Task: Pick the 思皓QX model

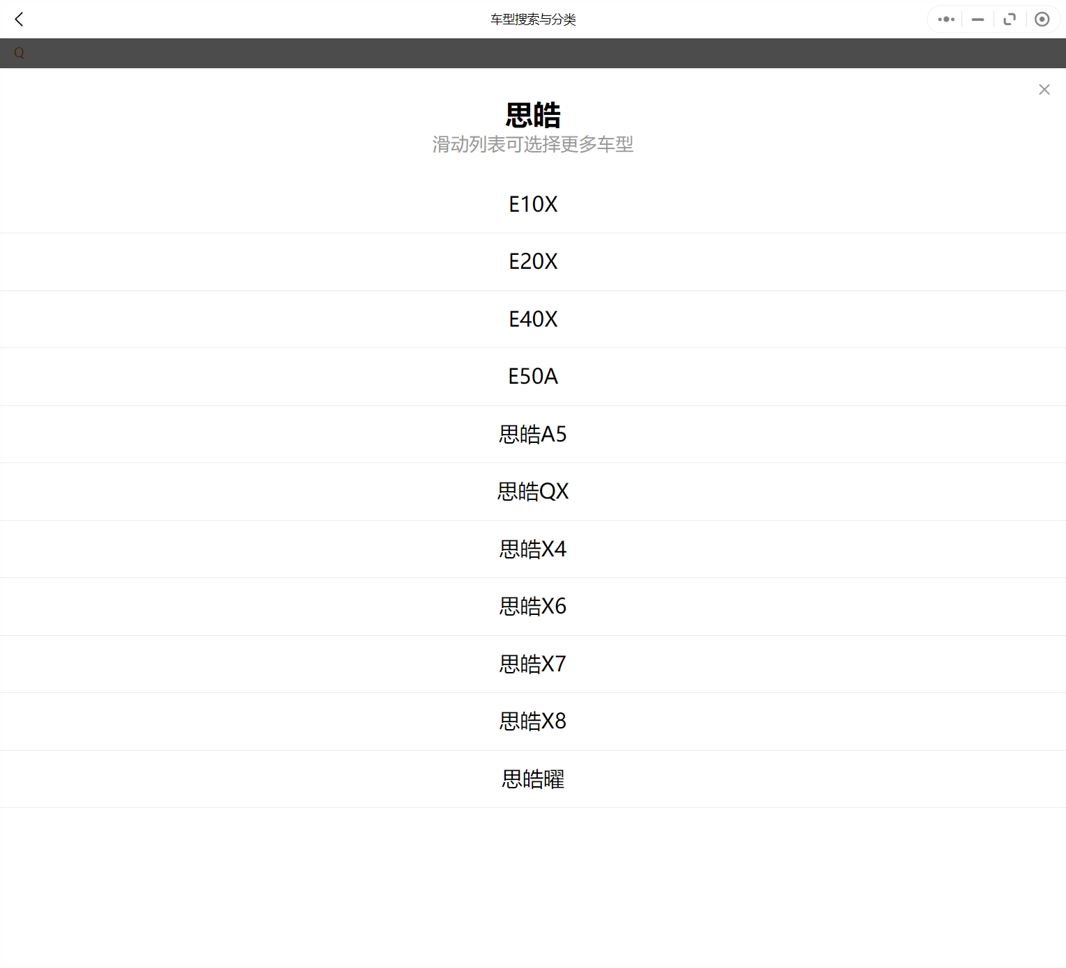Action: point(533,492)
